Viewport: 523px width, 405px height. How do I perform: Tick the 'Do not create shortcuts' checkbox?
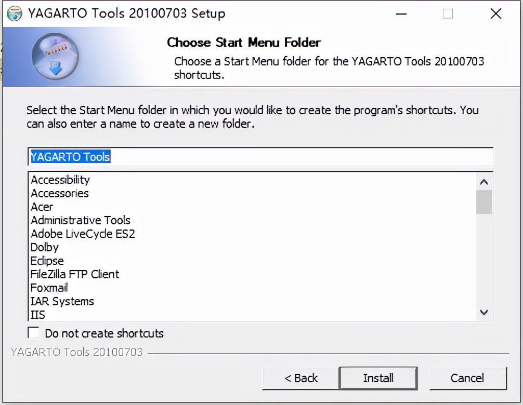click(33, 333)
